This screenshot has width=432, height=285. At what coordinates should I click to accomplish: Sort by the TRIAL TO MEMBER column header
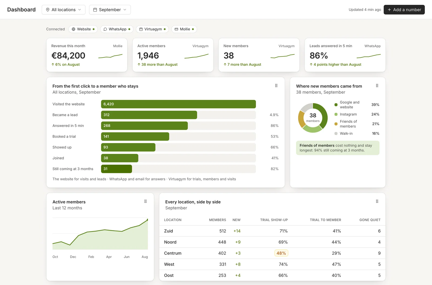[325, 220]
